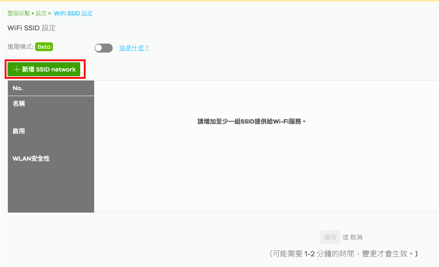This screenshot has width=439, height=267.
Task: Open 設定 breadcrumb link
Action: (41, 13)
